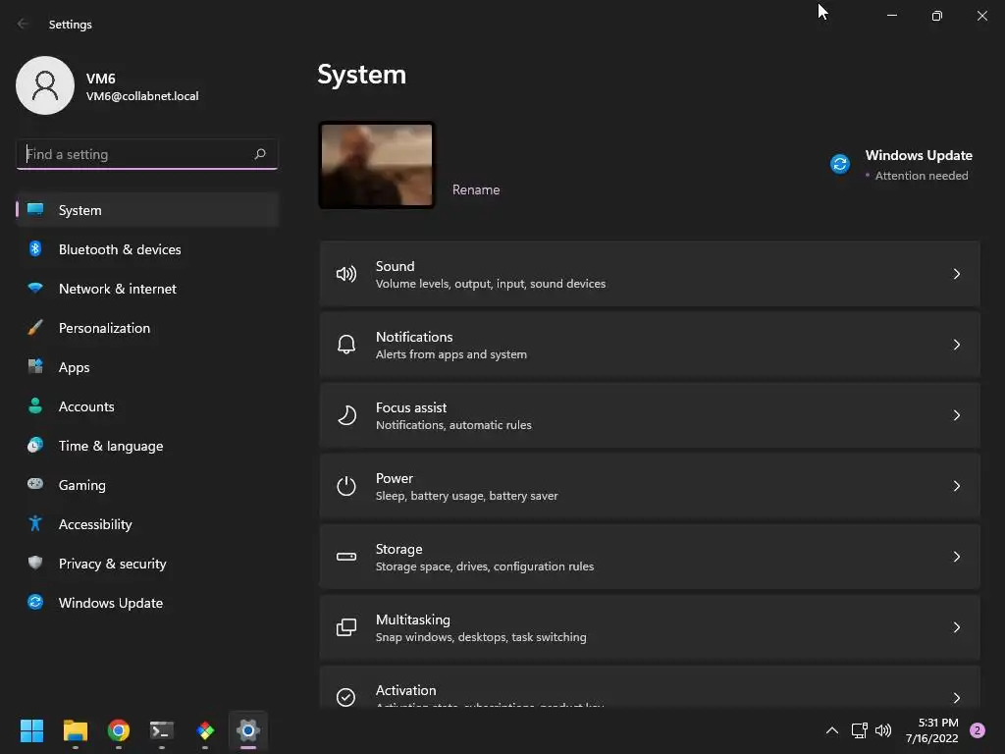
Task: Click the network tray icon
Action: click(859, 730)
